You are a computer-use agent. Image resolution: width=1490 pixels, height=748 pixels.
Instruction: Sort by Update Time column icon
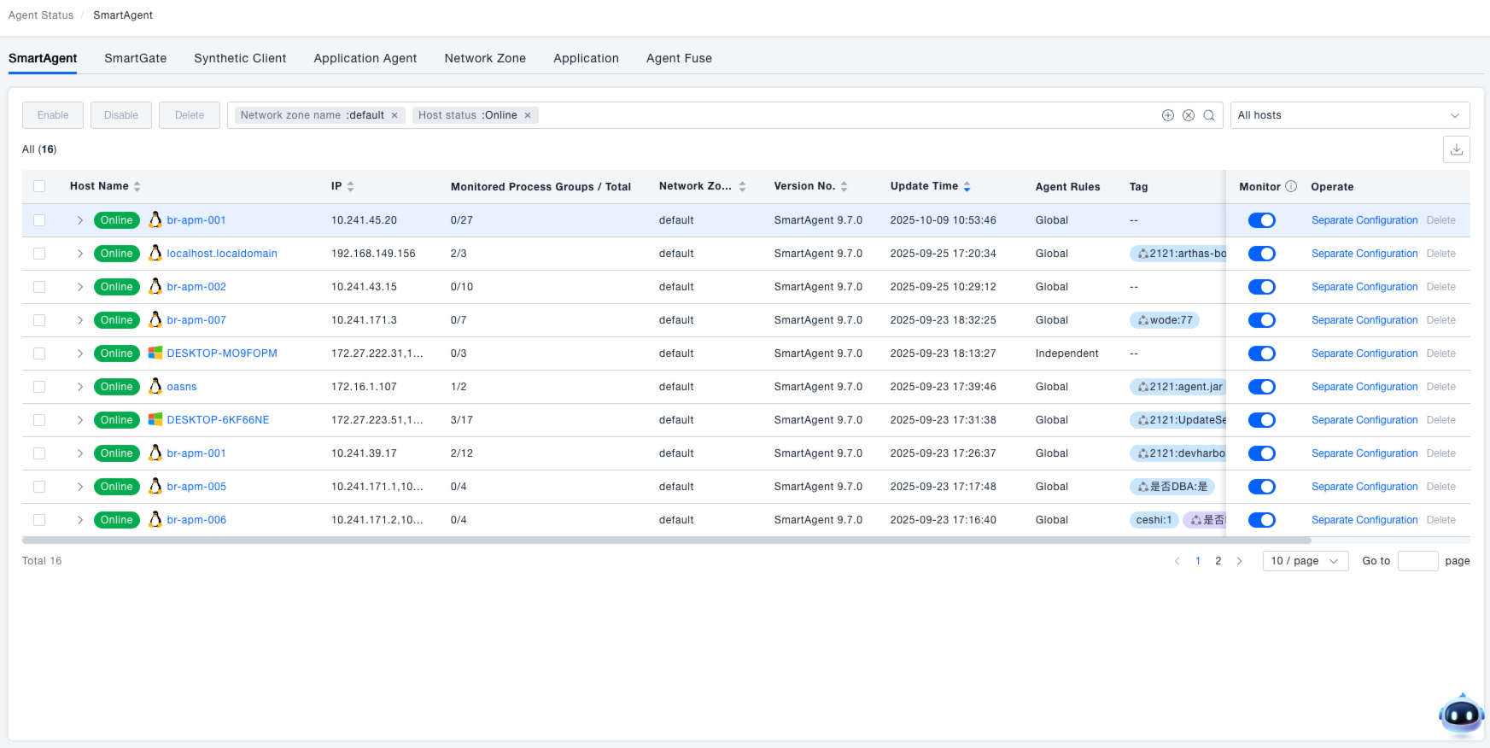point(967,186)
